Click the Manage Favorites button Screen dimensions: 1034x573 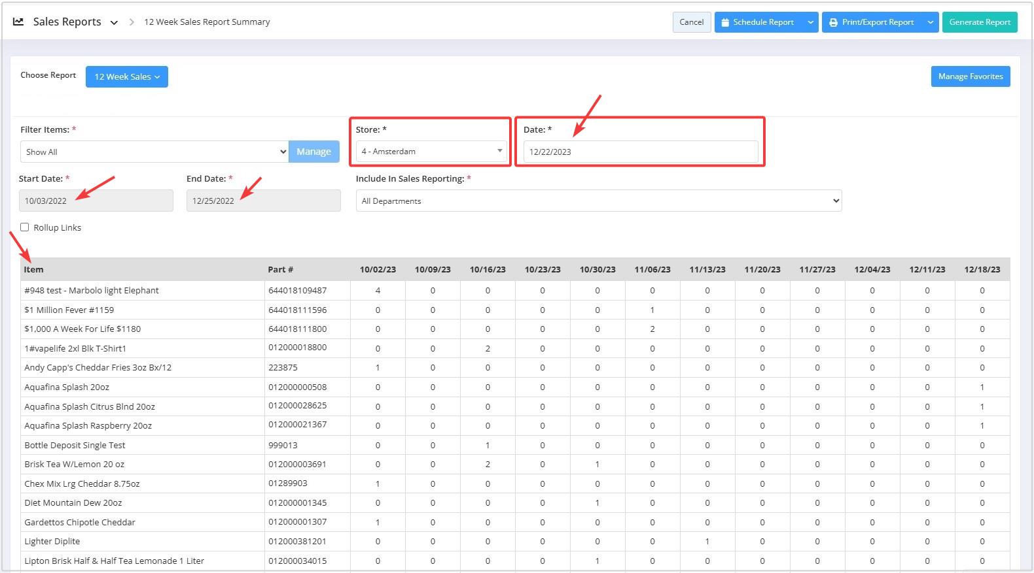[x=970, y=76]
